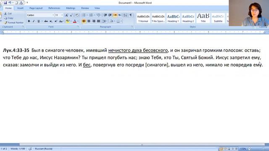Image resolution: width=269 pixels, height=151 pixels.
Task: Open the borders menu
Action: (119, 21)
